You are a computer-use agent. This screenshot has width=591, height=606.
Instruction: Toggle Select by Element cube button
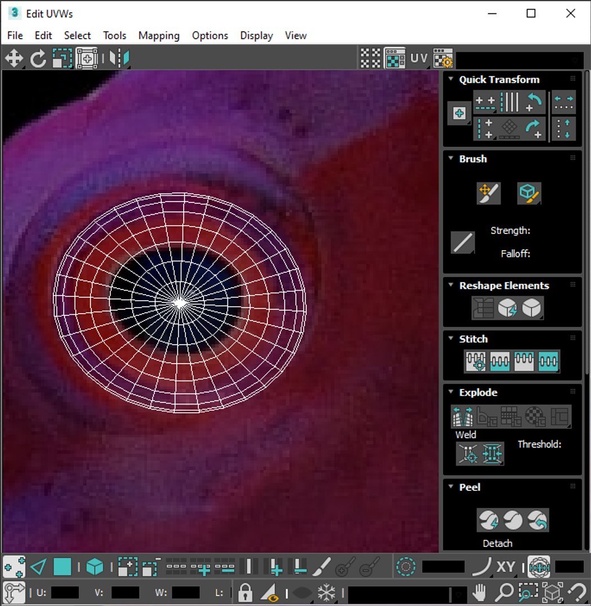click(x=94, y=567)
